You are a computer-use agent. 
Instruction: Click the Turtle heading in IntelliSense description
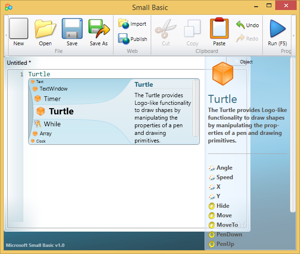point(144,84)
